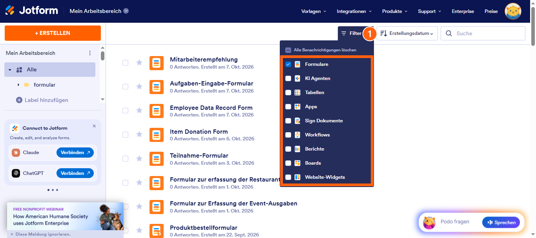Click the Podo mascot icon
Screen dimensions: 536x238
point(429,222)
